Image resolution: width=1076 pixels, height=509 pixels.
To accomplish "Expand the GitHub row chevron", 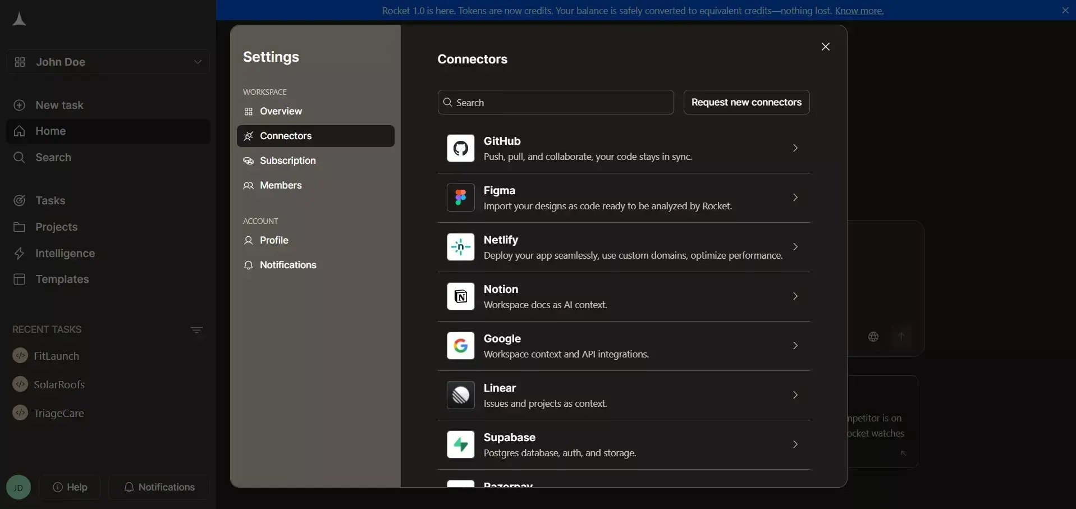I will (795, 148).
